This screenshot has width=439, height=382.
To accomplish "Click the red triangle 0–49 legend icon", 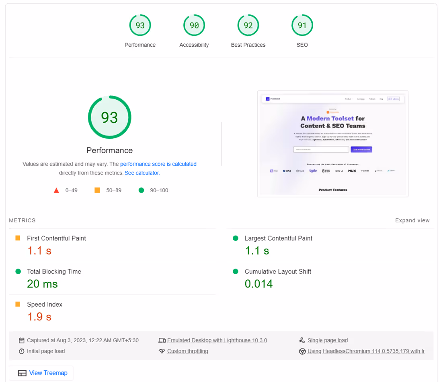I will (56, 191).
